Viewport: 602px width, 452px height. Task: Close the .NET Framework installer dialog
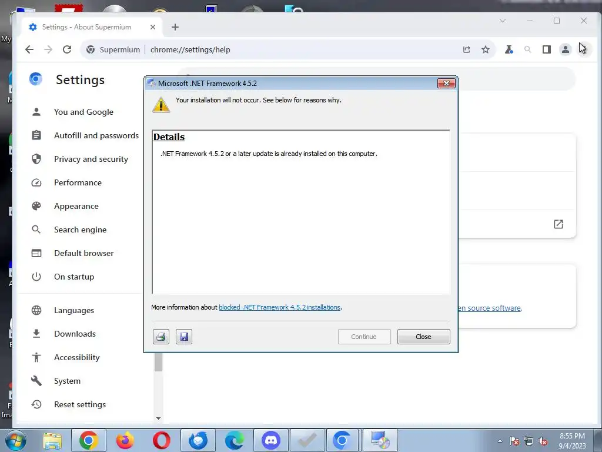[x=423, y=337]
